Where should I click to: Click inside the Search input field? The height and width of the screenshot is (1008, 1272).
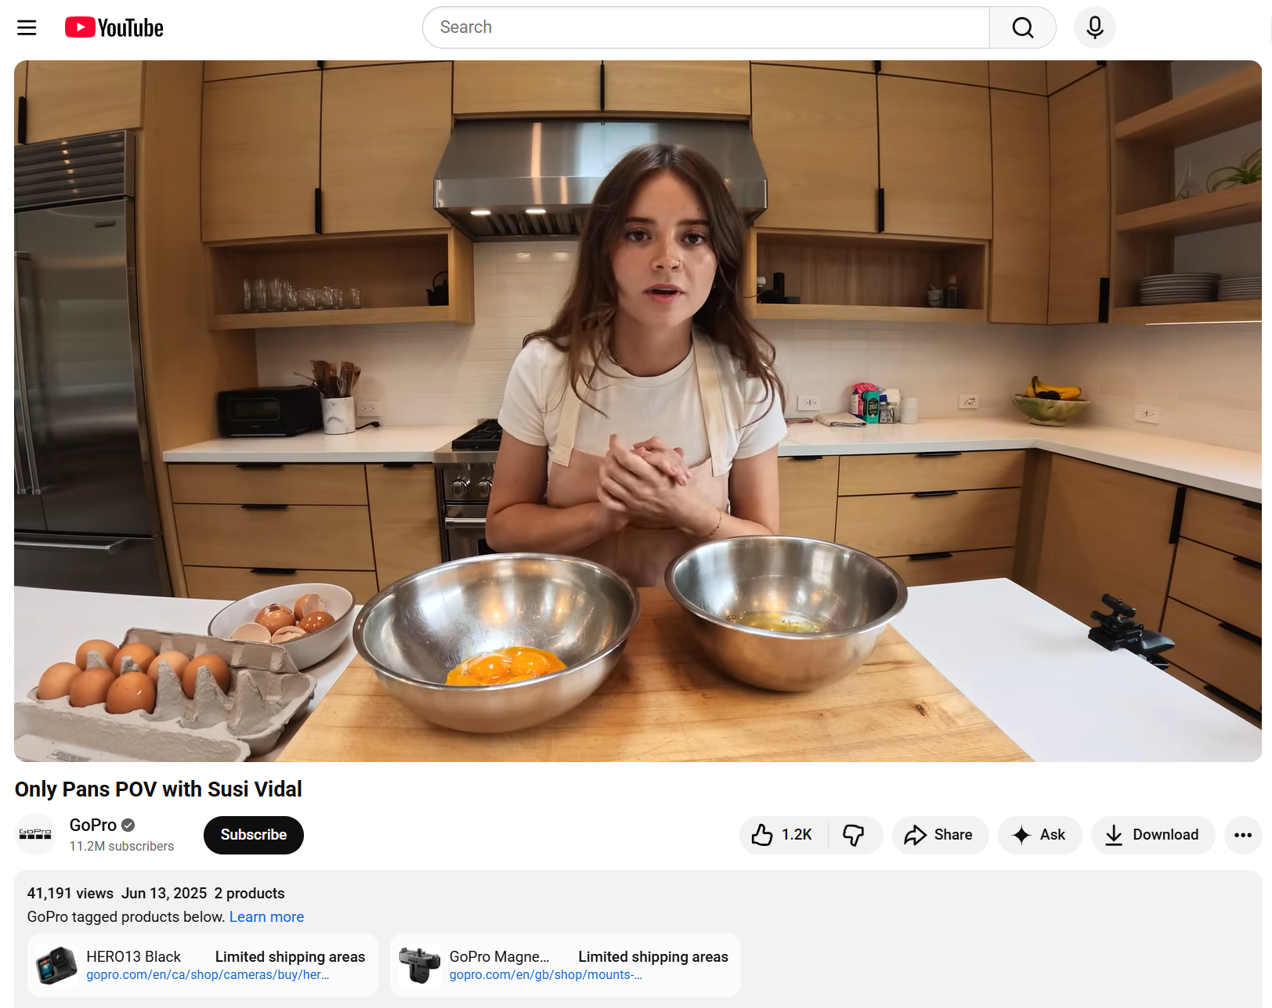[705, 27]
